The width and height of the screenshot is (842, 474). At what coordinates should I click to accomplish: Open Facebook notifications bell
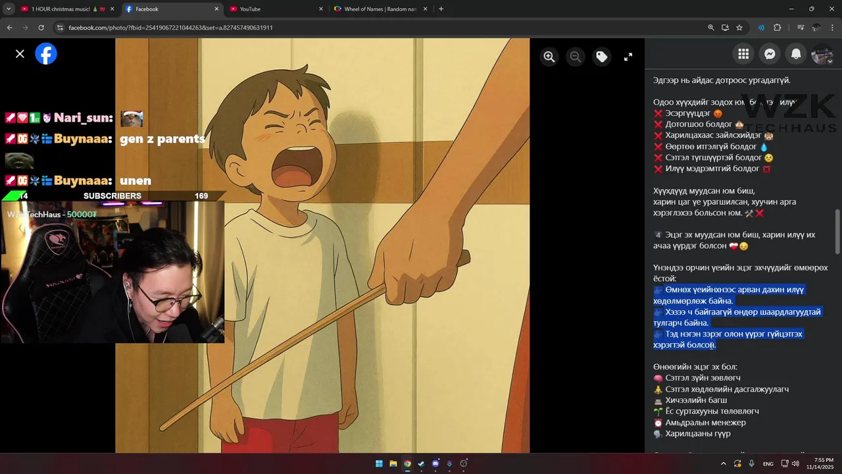coord(796,54)
